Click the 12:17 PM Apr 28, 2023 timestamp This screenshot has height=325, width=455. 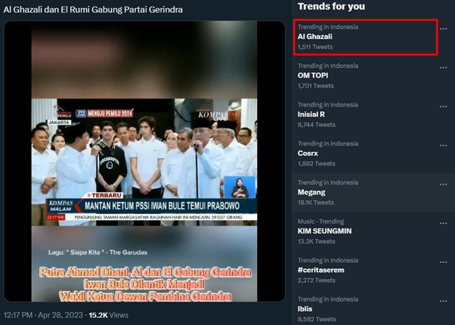pyautogui.click(x=43, y=315)
